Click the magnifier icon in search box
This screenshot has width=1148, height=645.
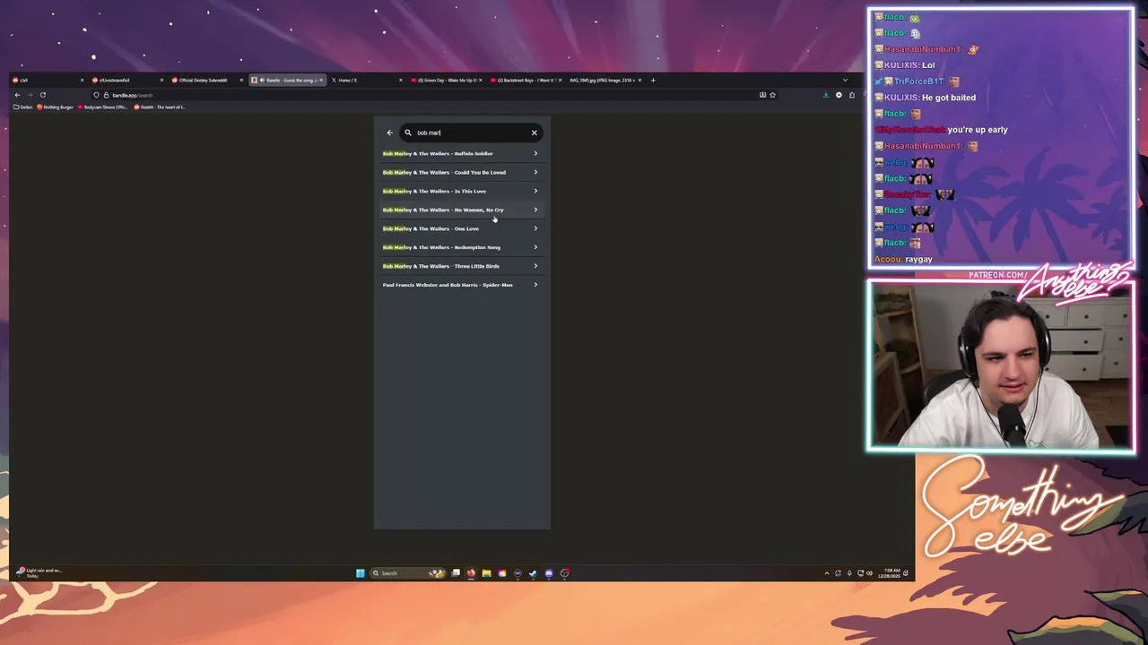[x=407, y=133]
